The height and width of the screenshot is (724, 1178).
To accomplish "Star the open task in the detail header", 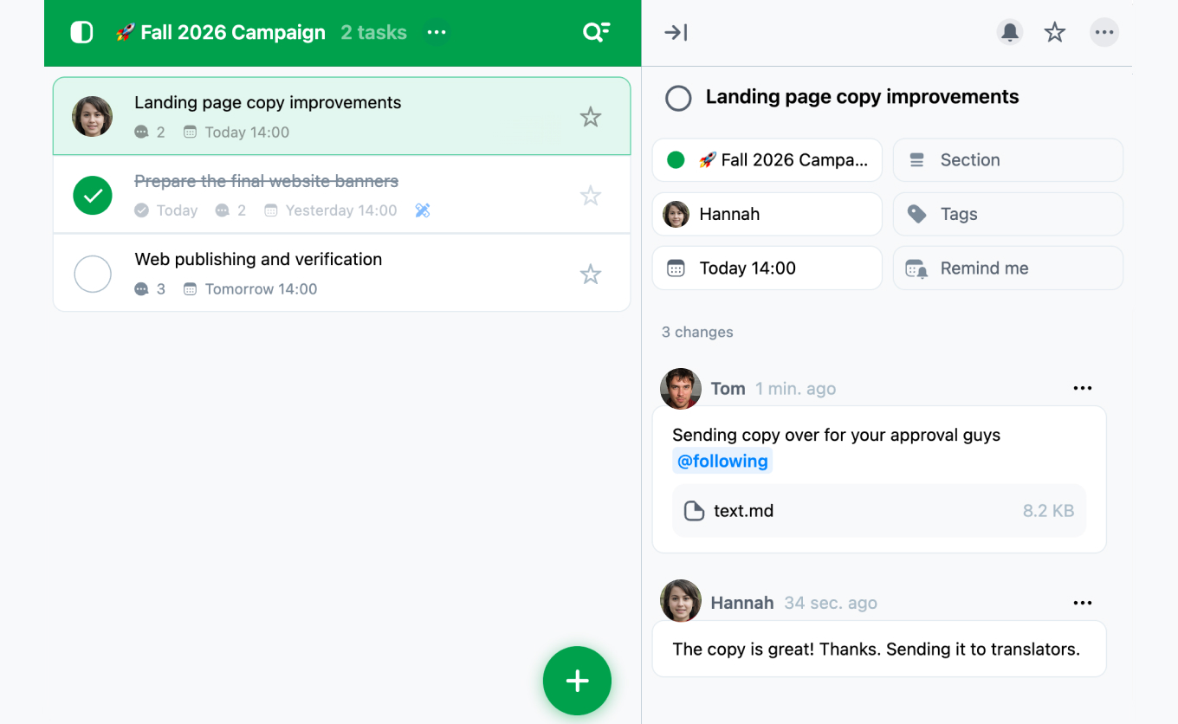I will click(1055, 33).
